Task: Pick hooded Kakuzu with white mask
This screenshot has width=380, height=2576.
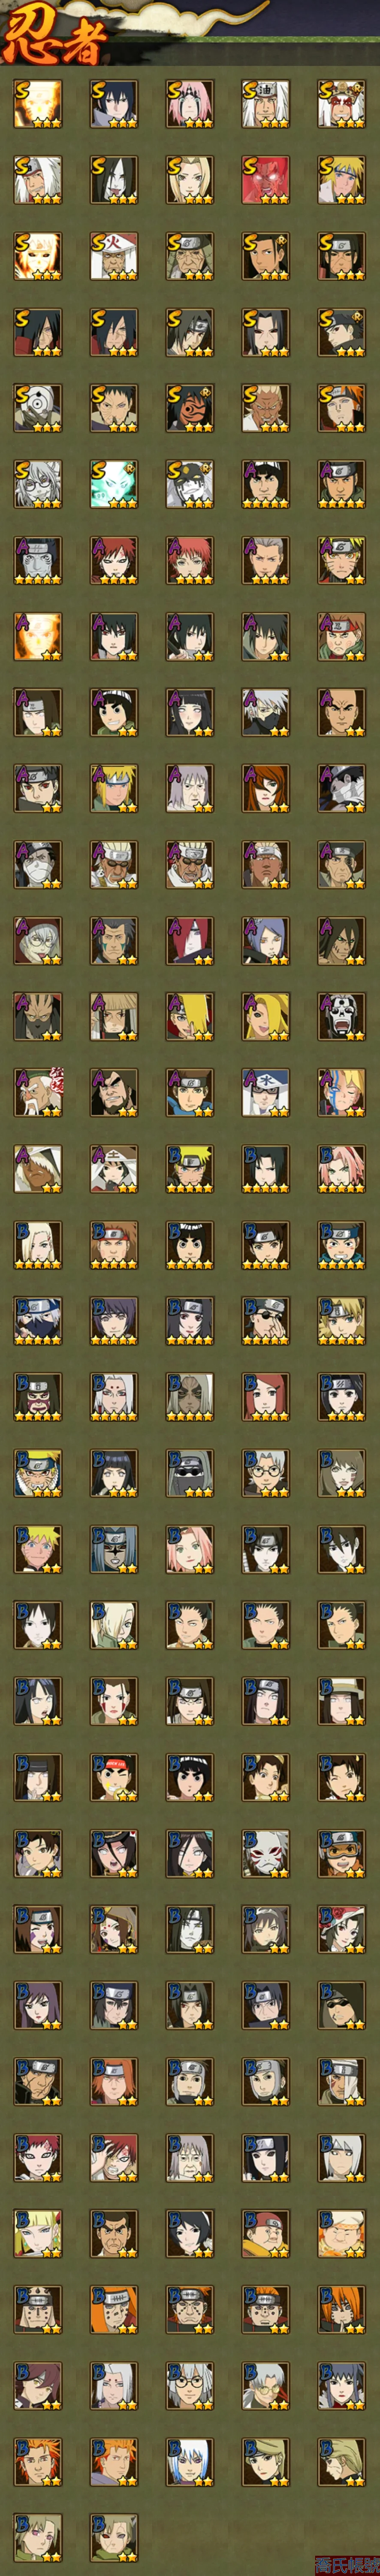Action: click(x=37, y=864)
